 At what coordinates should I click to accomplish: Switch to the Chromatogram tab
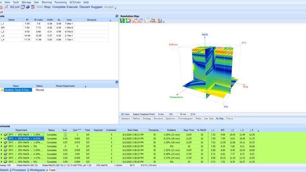pos(185,118)
